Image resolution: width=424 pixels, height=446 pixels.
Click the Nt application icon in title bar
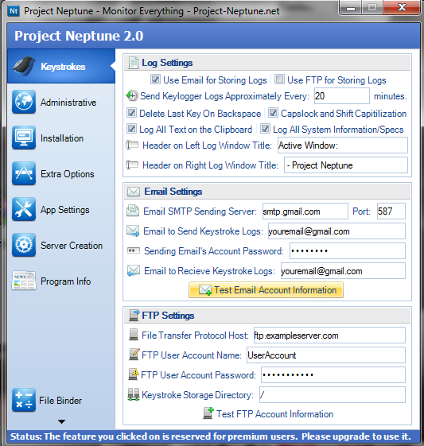coord(13,11)
